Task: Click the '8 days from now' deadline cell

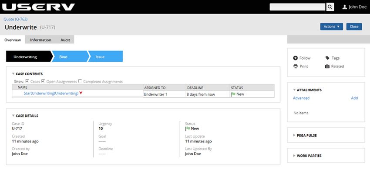Action: click(x=208, y=94)
